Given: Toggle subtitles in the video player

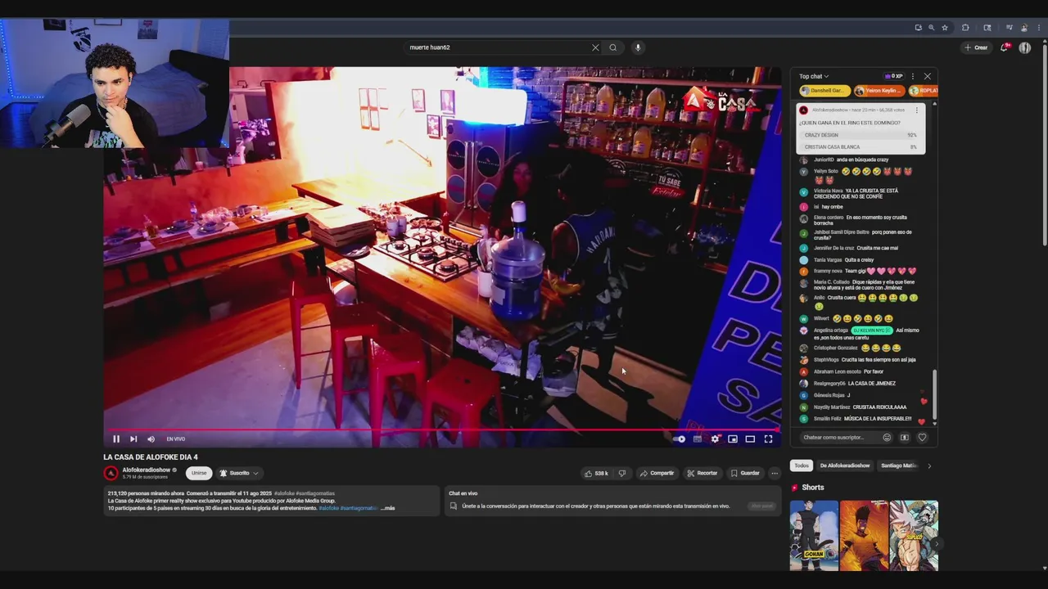Looking at the screenshot, I should click(698, 439).
